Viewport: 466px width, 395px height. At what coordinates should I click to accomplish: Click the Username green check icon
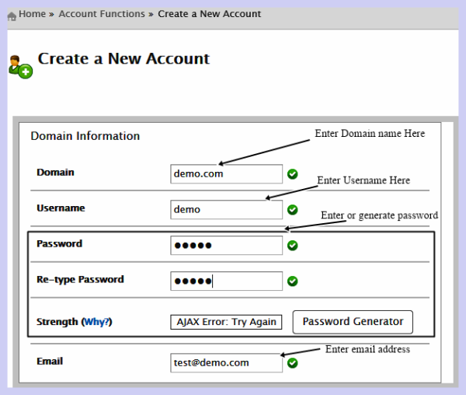point(293,210)
